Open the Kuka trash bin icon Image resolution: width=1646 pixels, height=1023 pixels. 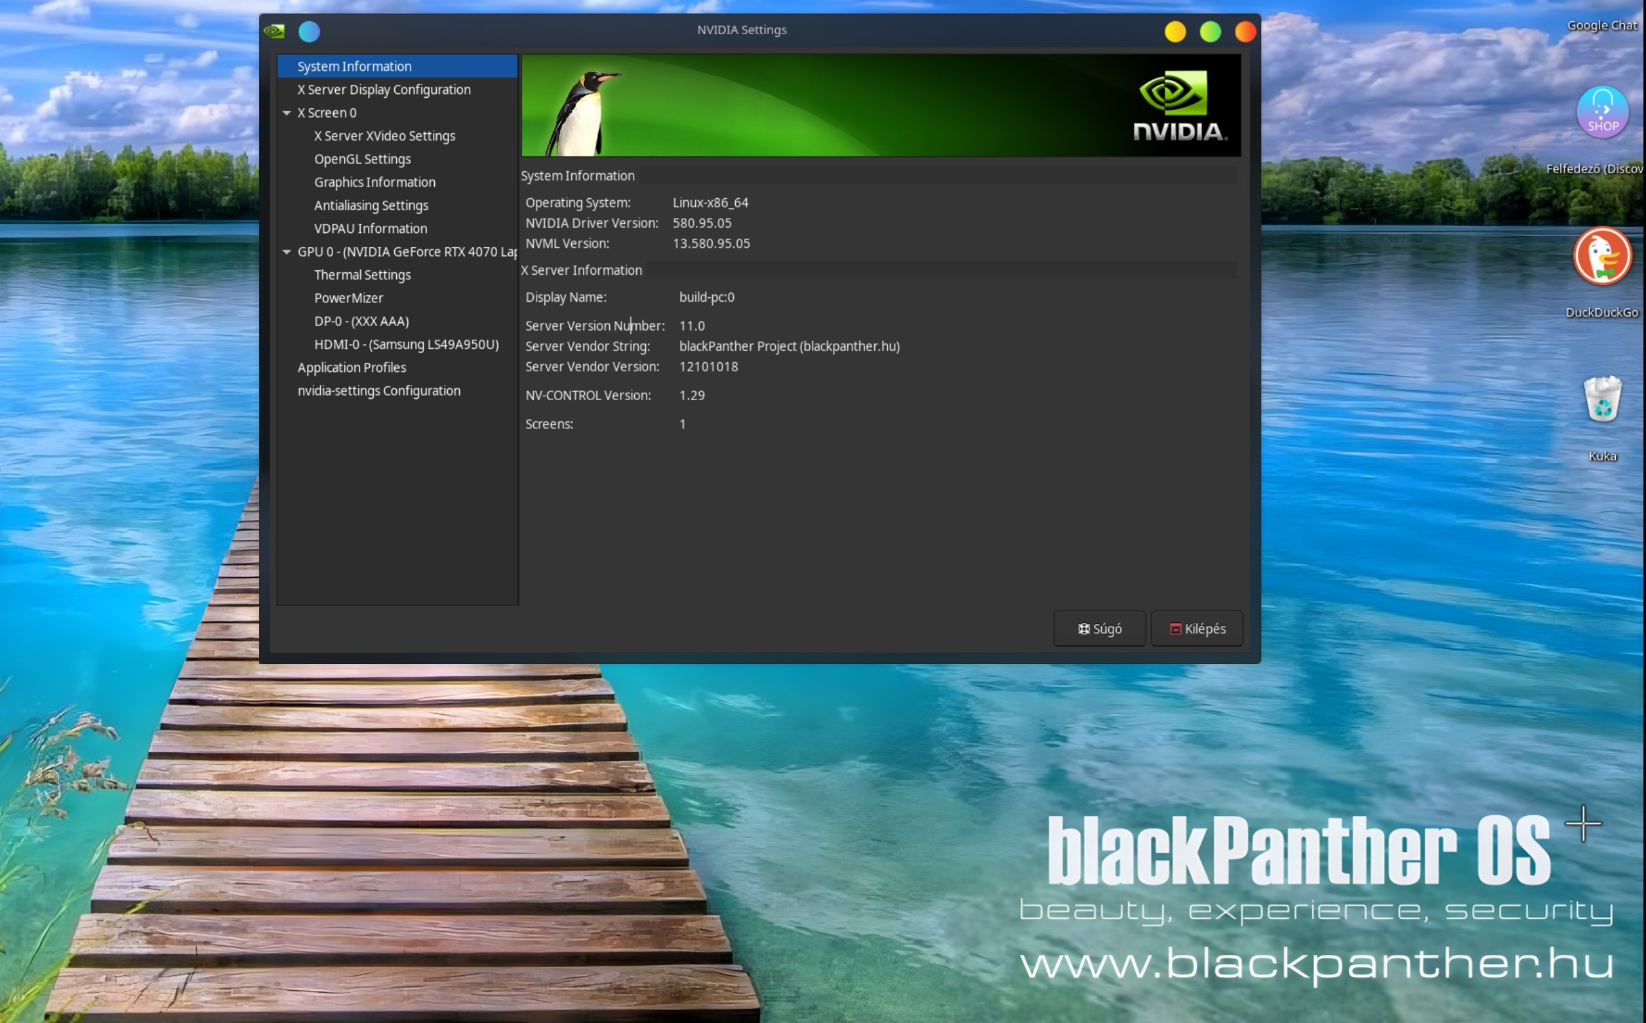tap(1602, 399)
